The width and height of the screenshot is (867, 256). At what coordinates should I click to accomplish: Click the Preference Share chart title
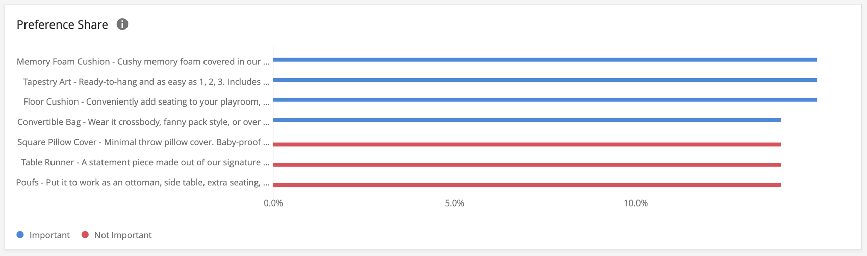tap(62, 24)
